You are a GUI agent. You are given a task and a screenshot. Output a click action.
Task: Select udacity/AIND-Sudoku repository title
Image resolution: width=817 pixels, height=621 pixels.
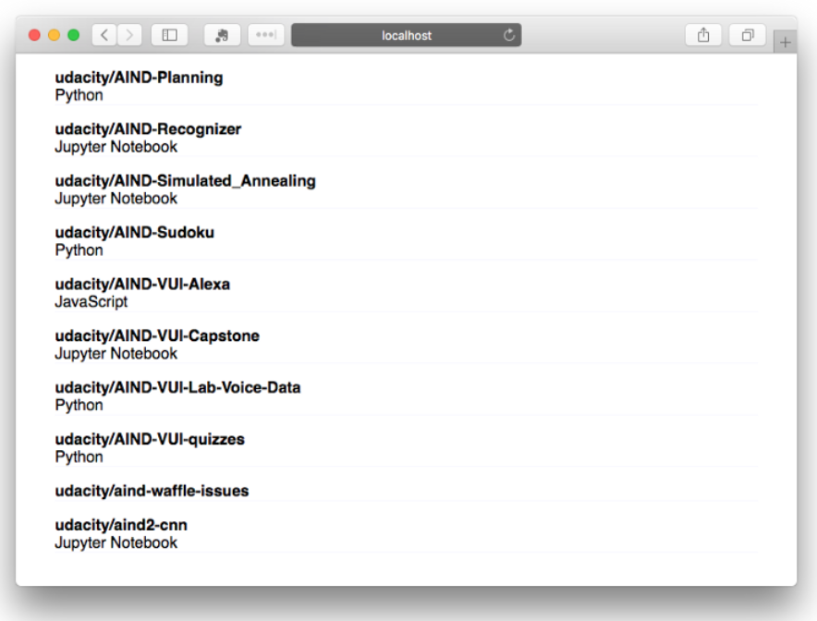click(134, 232)
